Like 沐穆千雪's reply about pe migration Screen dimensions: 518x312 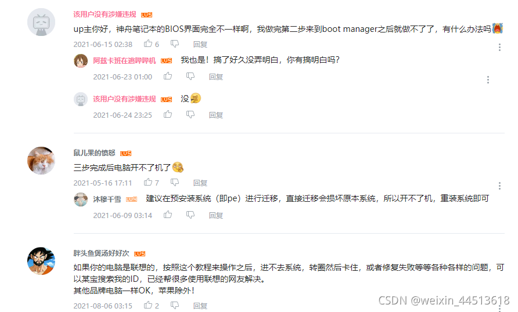point(168,215)
